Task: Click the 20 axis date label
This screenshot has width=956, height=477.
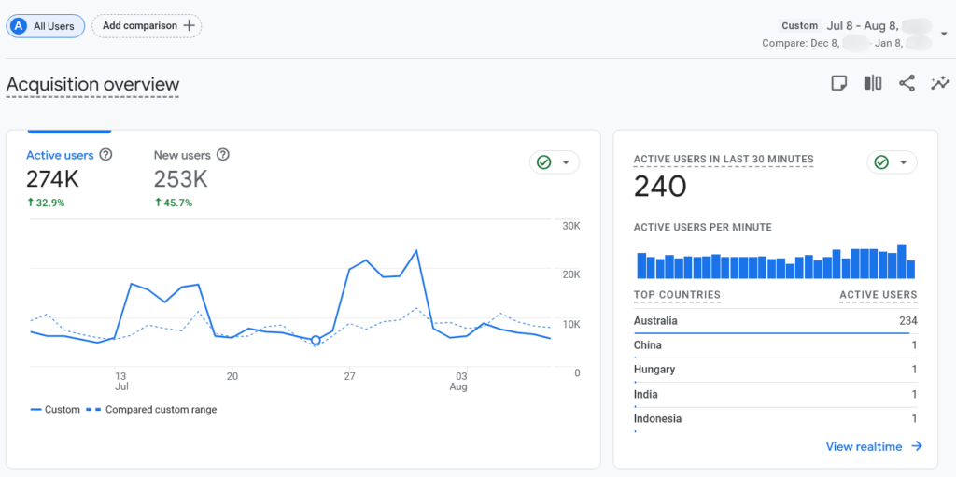Action: pyautogui.click(x=232, y=375)
